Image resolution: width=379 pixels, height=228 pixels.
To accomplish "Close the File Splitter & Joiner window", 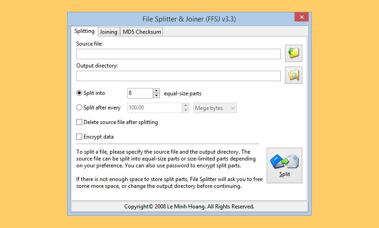I will click(x=301, y=17).
